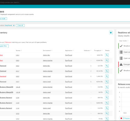This screenshot has height=121, width=130.
Task: Open details for Frontend 4.8.3 demo-dev row
Action: pyautogui.click(x=107, y=66)
